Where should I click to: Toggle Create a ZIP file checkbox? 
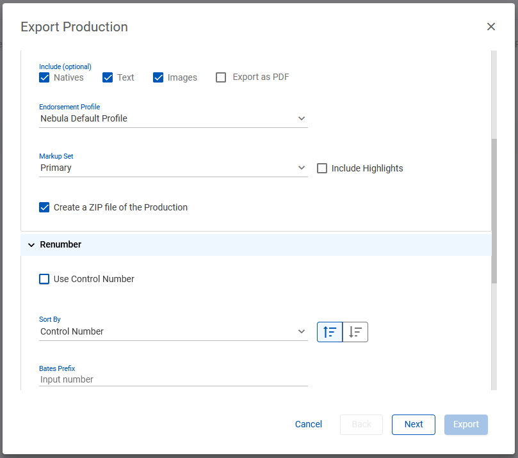(x=44, y=207)
